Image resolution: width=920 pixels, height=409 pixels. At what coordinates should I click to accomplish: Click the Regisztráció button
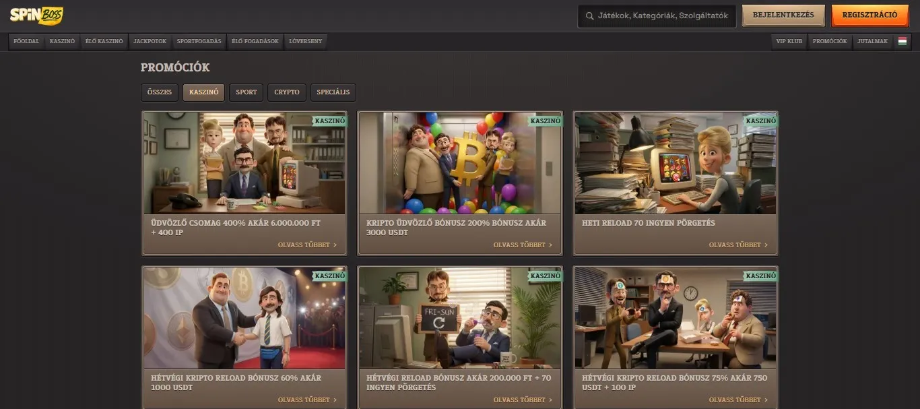869,15
